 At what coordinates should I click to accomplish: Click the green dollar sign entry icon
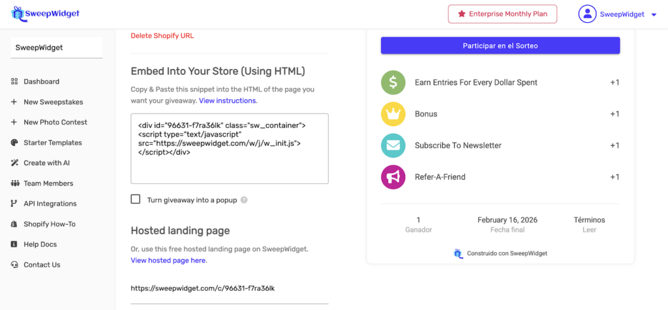point(393,83)
